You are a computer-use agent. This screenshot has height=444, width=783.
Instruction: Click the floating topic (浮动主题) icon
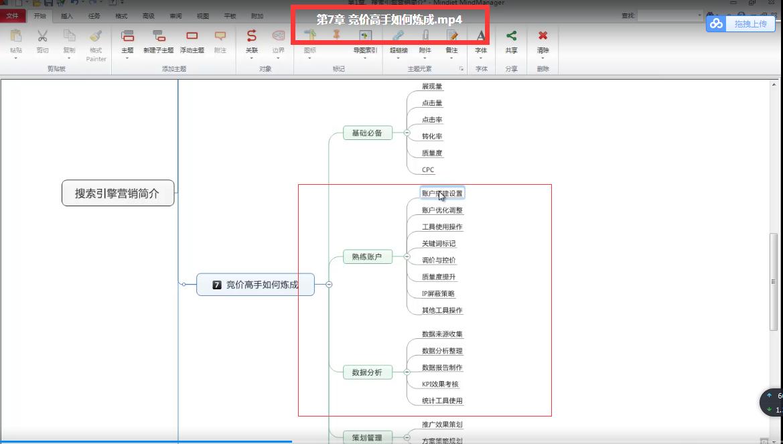(x=192, y=35)
